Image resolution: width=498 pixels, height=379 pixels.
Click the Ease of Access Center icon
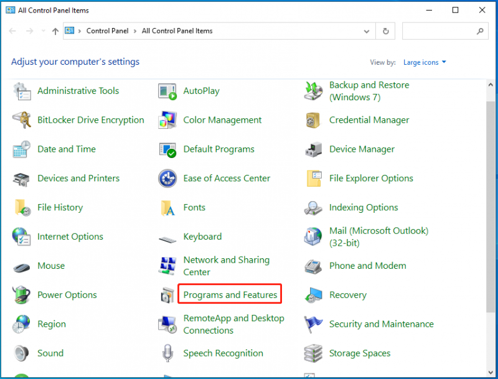167,179
